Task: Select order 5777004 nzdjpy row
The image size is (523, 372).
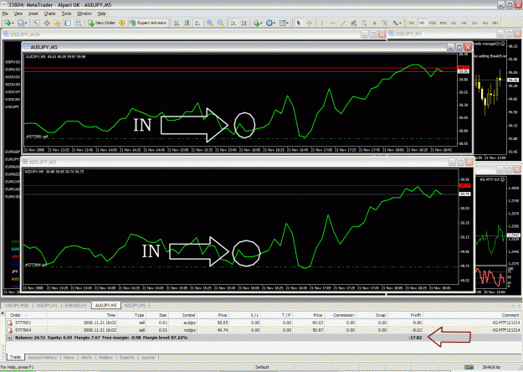Action: click(x=263, y=330)
